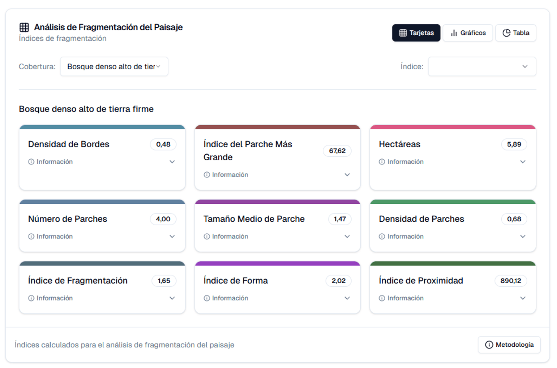This screenshot has height=368, width=557.
Task: Click the info icon under Densidad de Parches
Action: [x=382, y=237]
